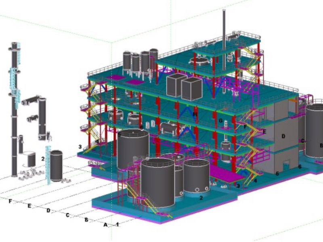Click label 4 at the base of the right staircase
323x242 pixels.
[x=256, y=181]
